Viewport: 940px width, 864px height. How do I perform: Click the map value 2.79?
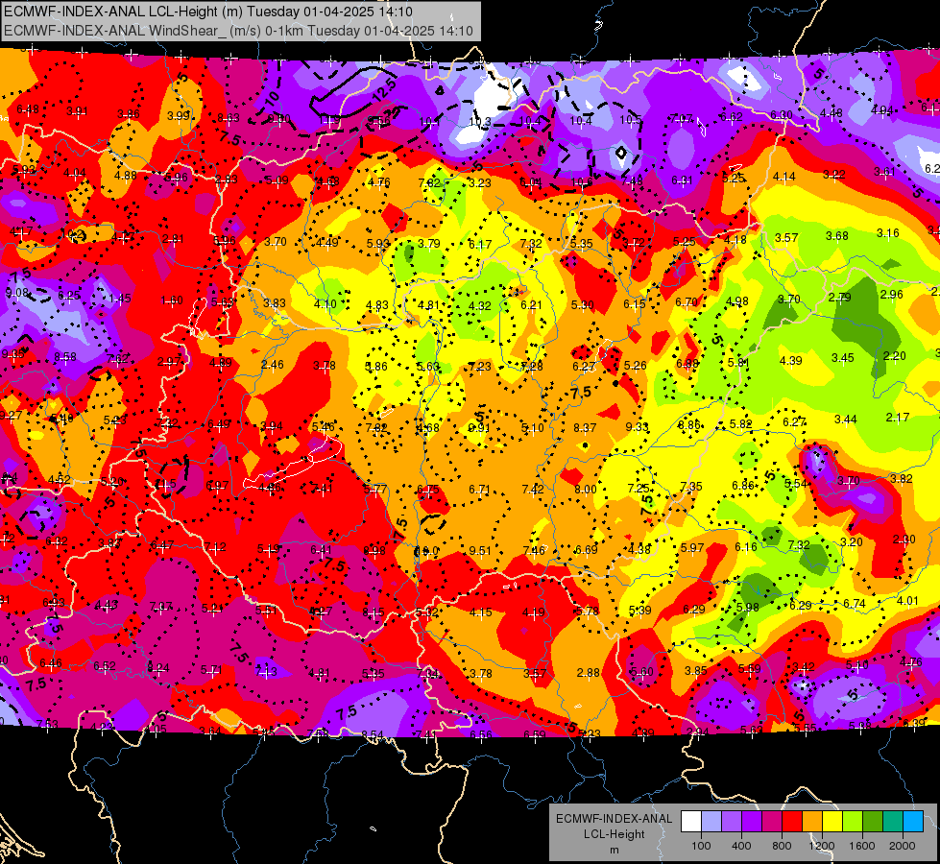(x=840, y=298)
